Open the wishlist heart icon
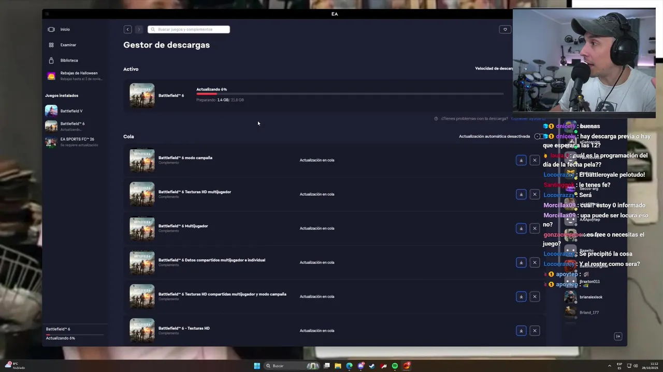663x372 pixels. [505, 29]
